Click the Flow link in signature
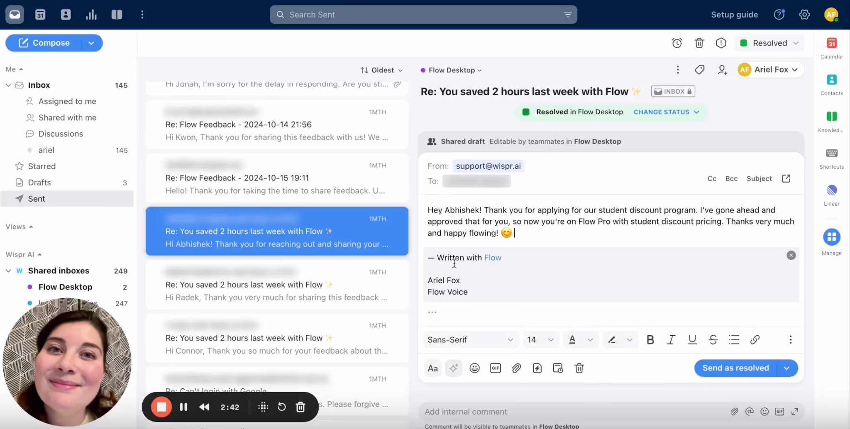The image size is (850, 429). tap(493, 258)
